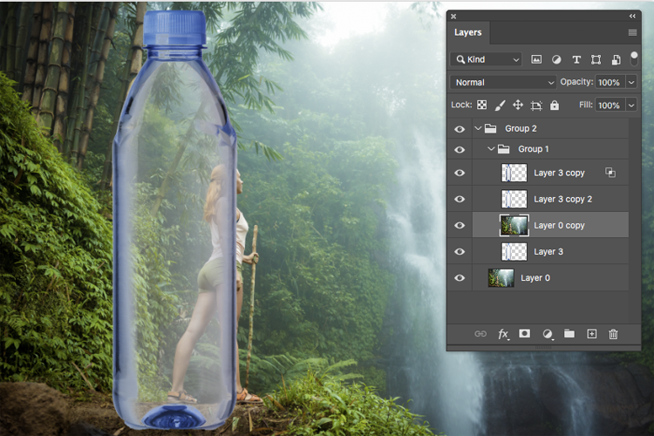Click the Group 2 folder icon
This screenshot has height=436, width=654.
tap(490, 128)
